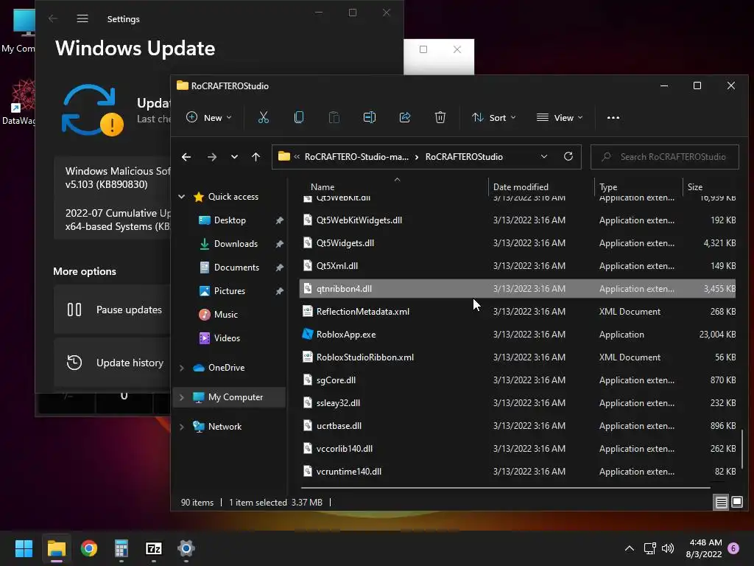Switch to details view layout icon
The height and width of the screenshot is (566, 754).
point(722,503)
